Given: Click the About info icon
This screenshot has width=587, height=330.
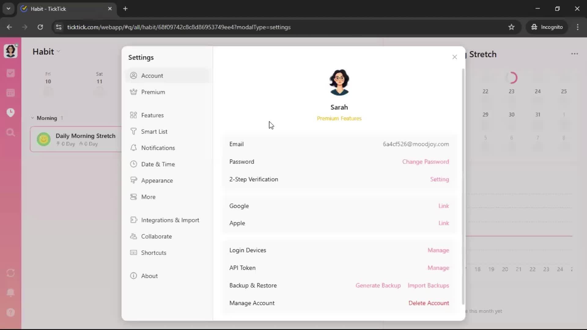Looking at the screenshot, I should [x=134, y=276].
